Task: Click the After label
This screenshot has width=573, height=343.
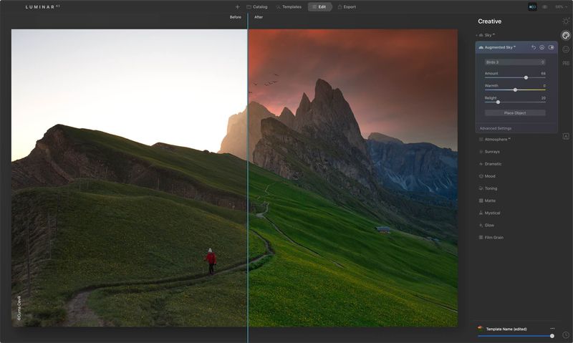Action: (x=259, y=17)
